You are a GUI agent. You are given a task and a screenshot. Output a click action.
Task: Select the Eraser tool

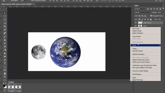(5, 47)
